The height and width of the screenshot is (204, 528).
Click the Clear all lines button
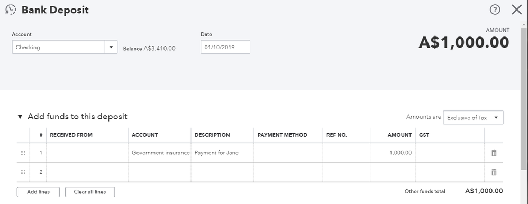(x=90, y=192)
